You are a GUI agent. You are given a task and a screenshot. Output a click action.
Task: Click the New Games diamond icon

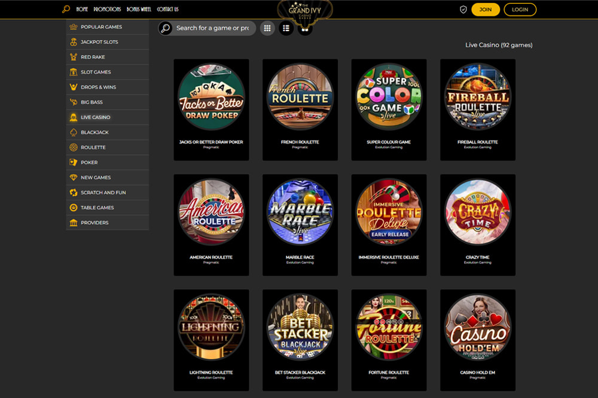coord(74,177)
